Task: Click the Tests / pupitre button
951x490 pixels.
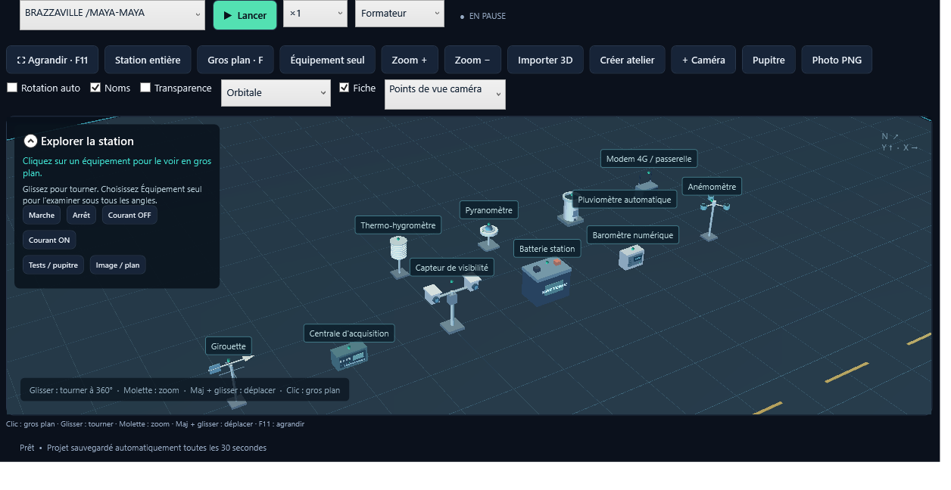Action: point(53,265)
